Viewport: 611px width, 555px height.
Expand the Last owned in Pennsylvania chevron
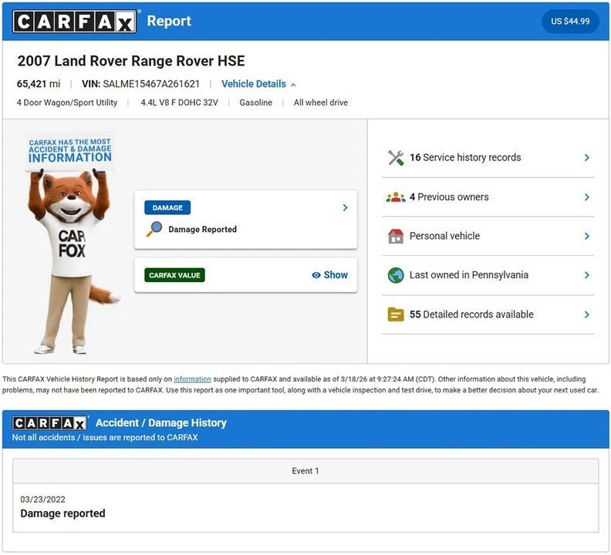pyautogui.click(x=587, y=275)
